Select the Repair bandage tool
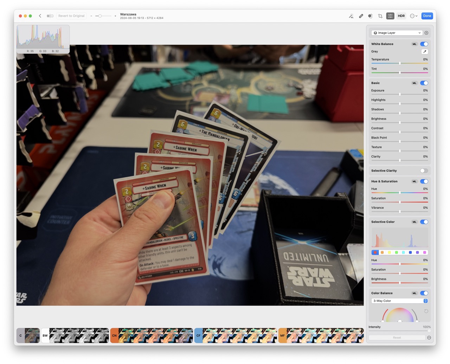Screen dimensions: 450x364 [361, 16]
